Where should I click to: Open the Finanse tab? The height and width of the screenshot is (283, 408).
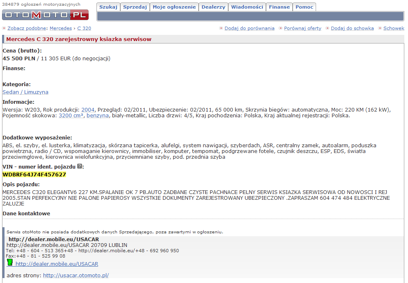coord(279,7)
